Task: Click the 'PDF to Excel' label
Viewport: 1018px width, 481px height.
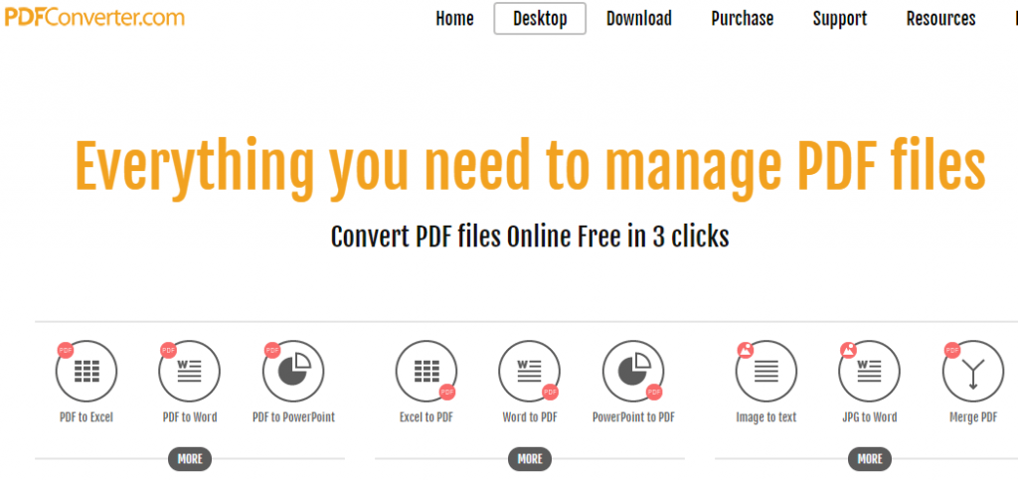Action: point(86,417)
